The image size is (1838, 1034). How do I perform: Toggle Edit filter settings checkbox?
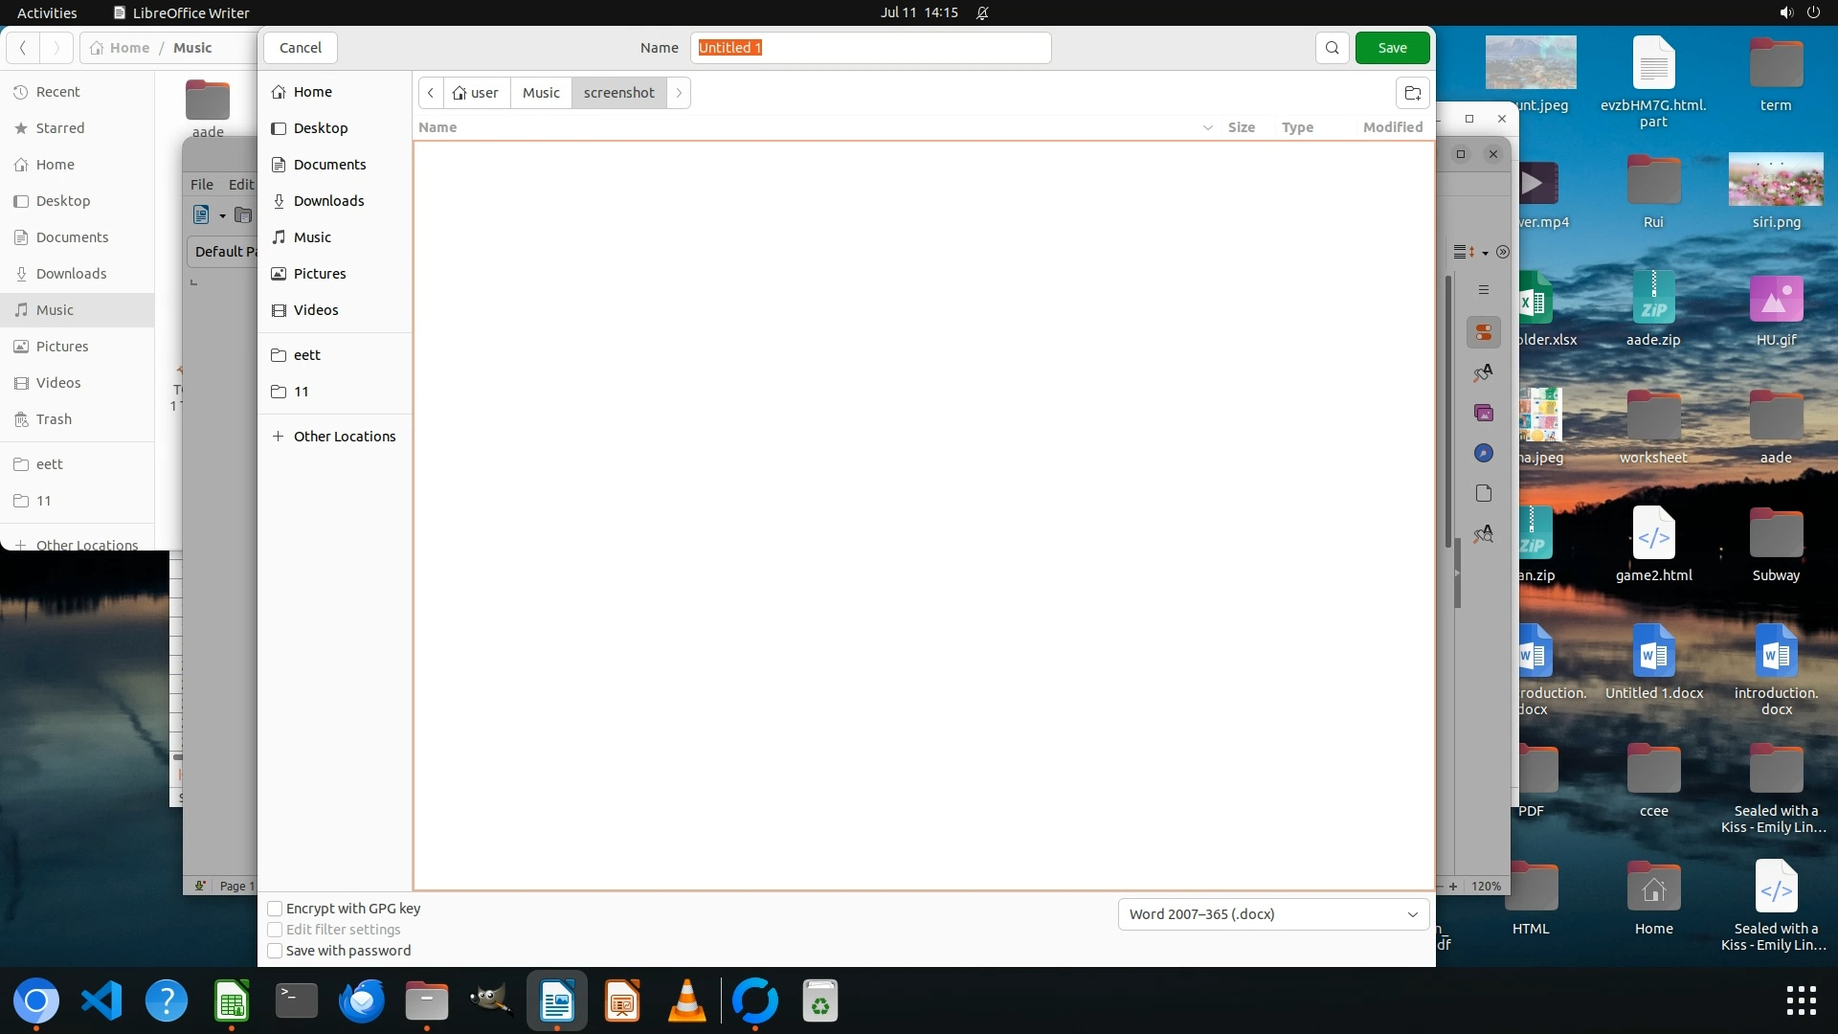pos(276,930)
